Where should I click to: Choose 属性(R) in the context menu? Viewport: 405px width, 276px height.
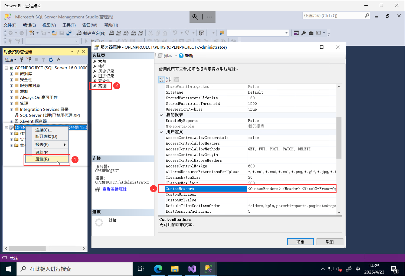click(47, 159)
